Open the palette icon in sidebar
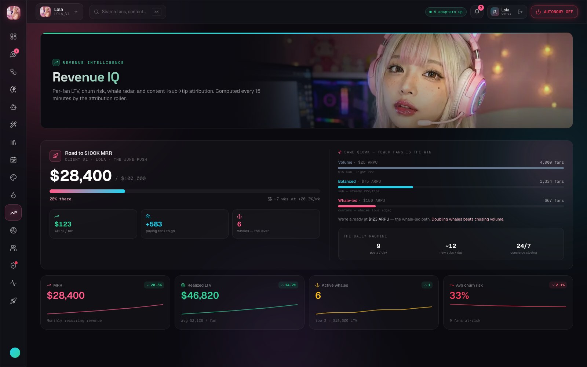The image size is (587, 367). click(x=13, y=178)
